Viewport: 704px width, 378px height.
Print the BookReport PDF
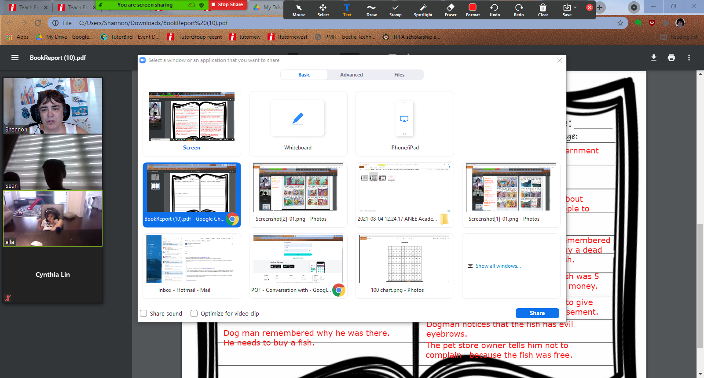coord(671,58)
